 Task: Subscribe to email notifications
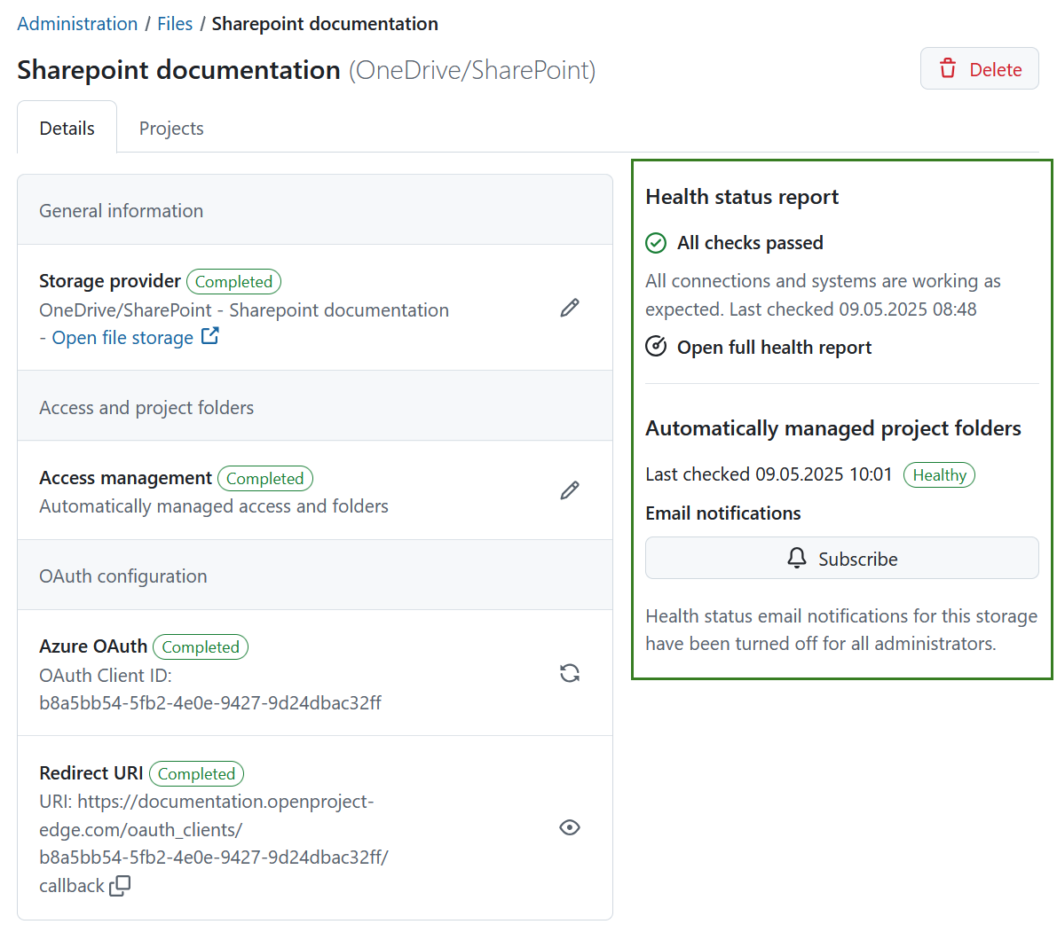click(x=841, y=558)
